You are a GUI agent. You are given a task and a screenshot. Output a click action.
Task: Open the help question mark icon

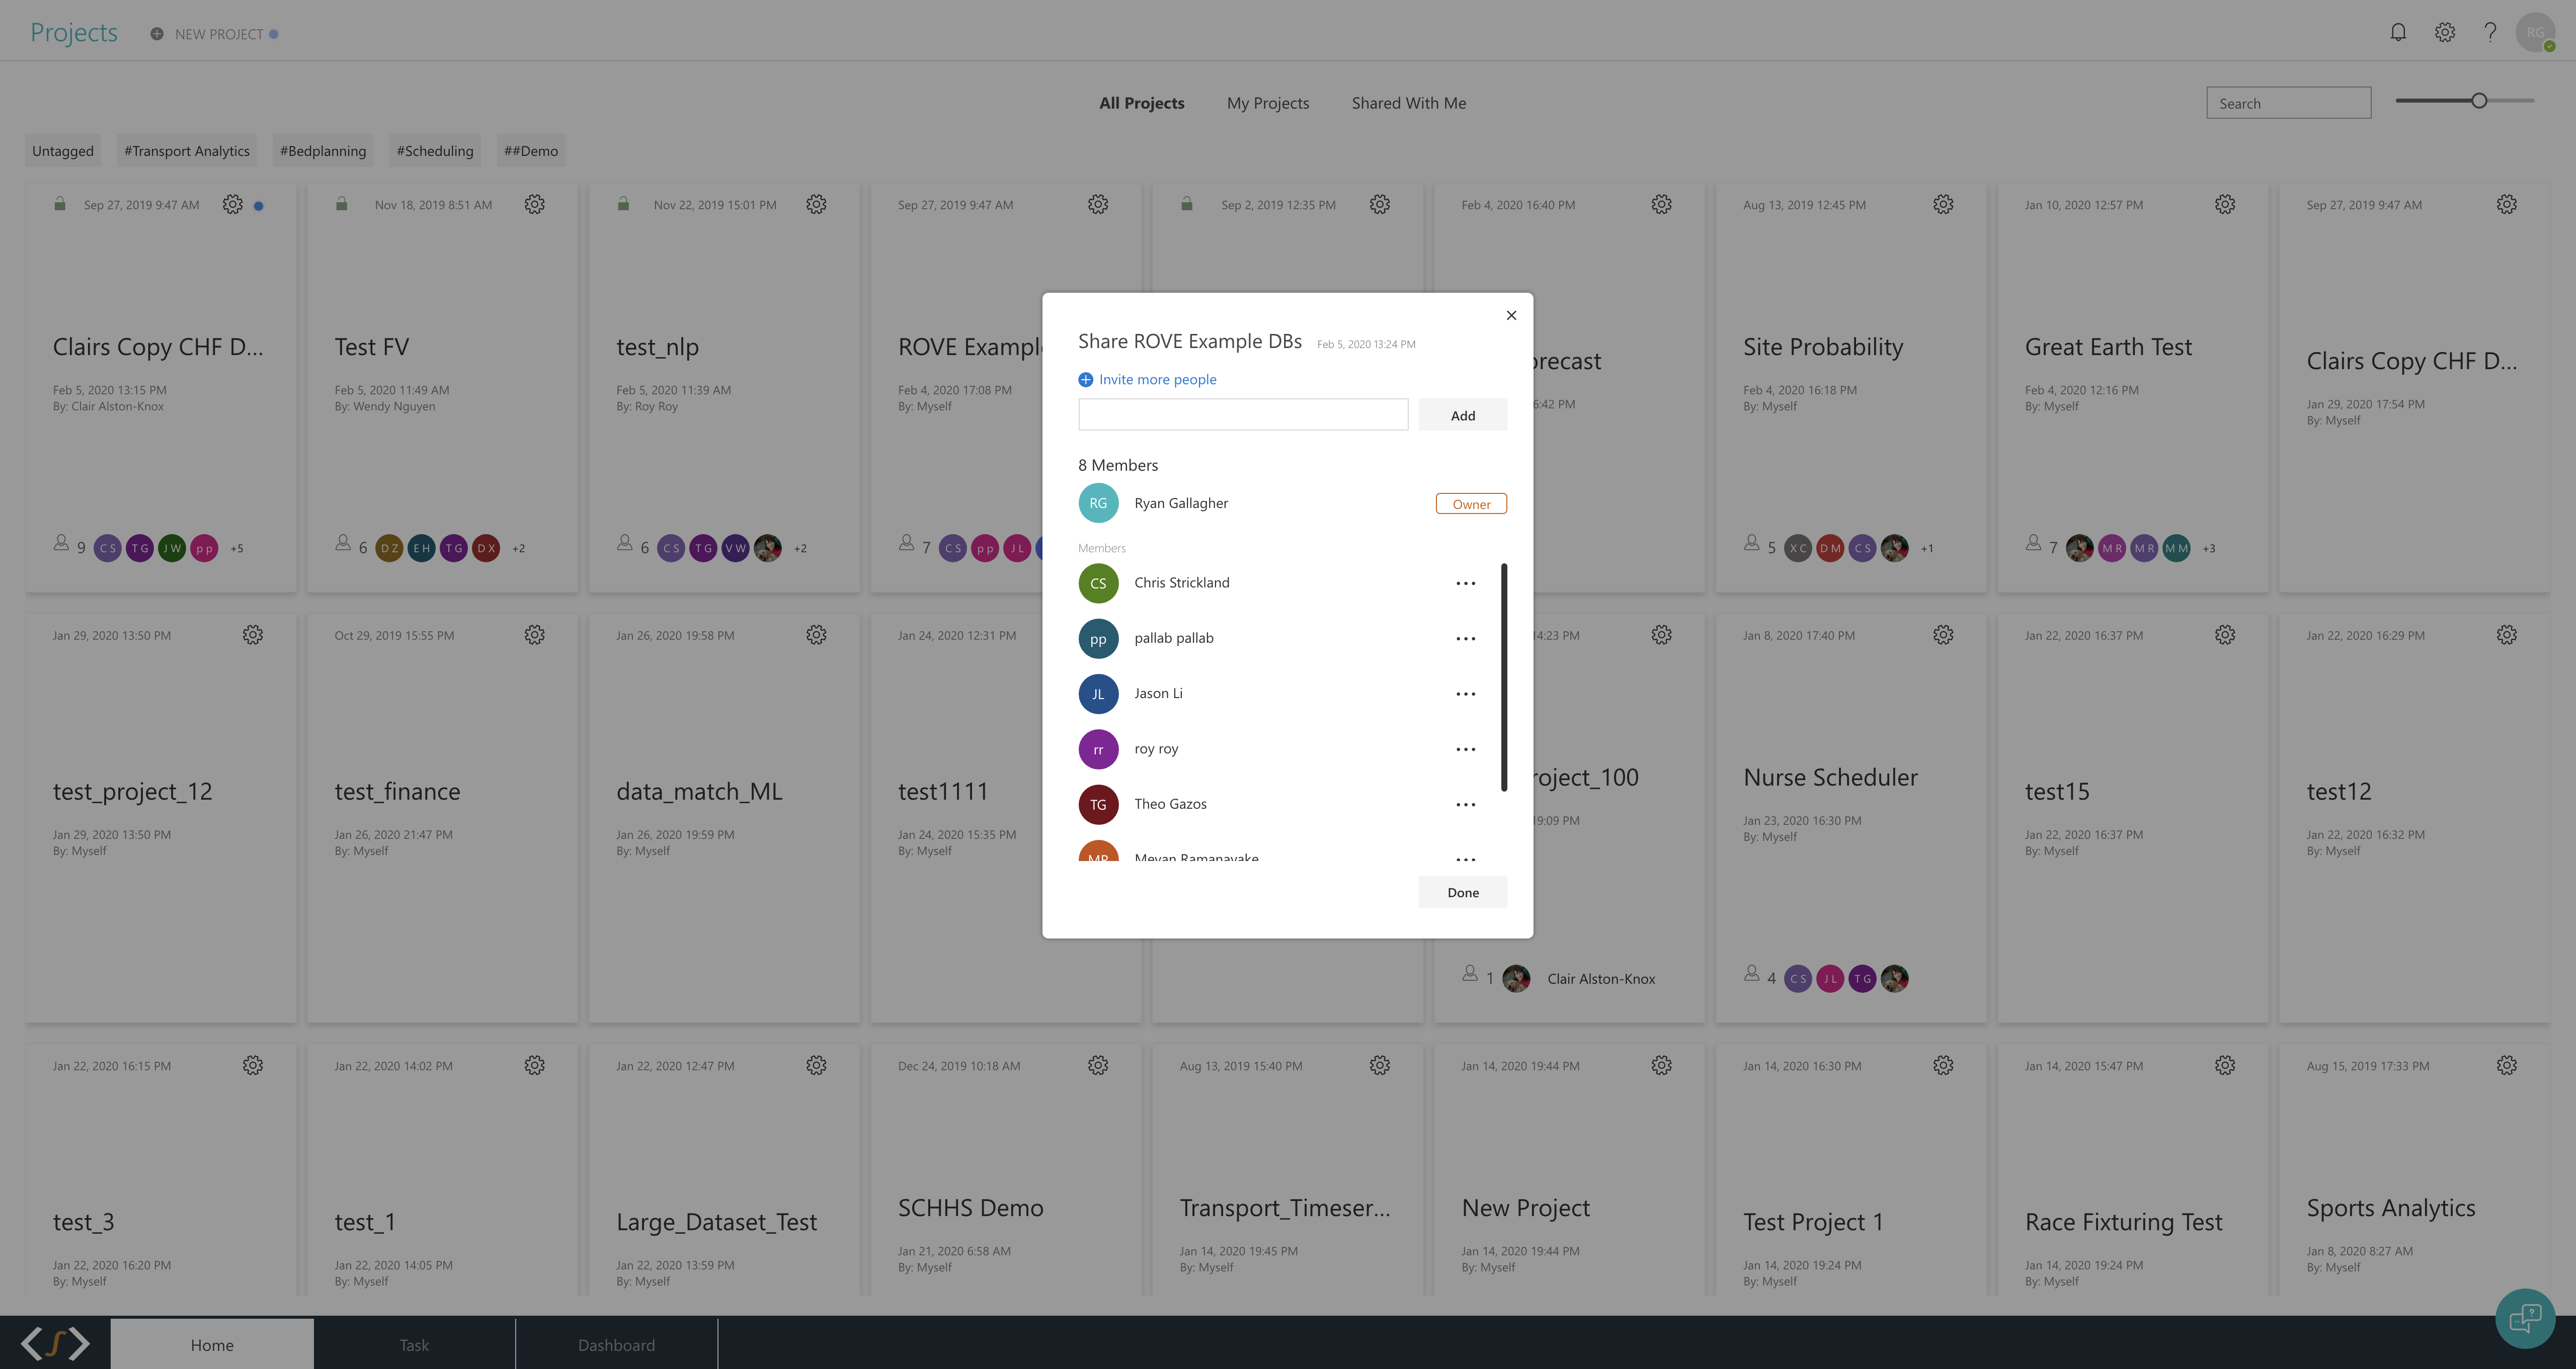point(2490,32)
